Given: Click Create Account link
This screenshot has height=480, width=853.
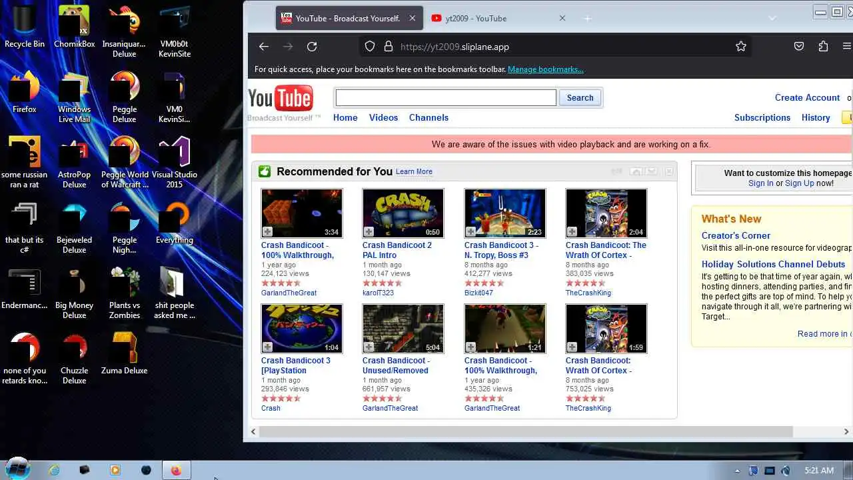Looking at the screenshot, I should pyautogui.click(x=807, y=97).
